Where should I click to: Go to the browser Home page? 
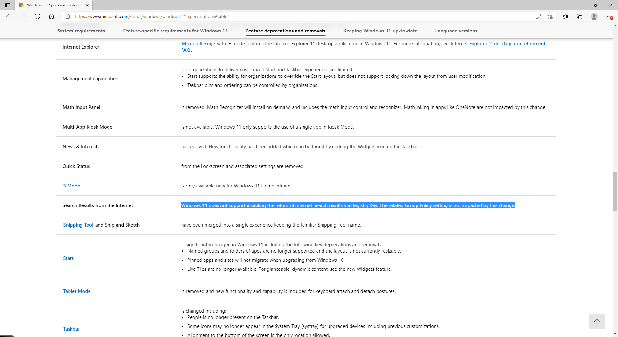(51, 16)
